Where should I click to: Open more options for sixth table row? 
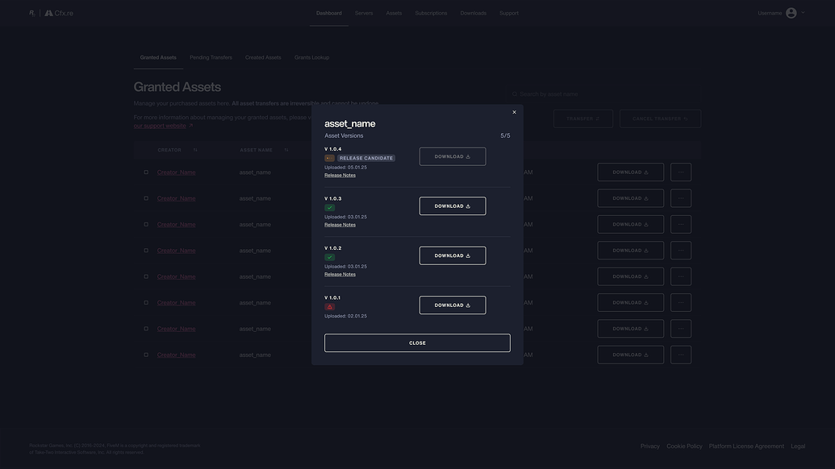click(681, 302)
